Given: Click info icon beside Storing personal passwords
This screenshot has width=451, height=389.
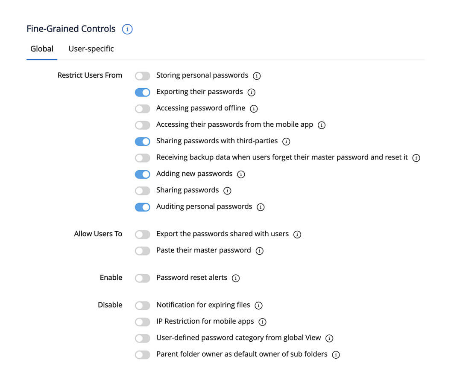Looking at the screenshot, I should 257,76.
